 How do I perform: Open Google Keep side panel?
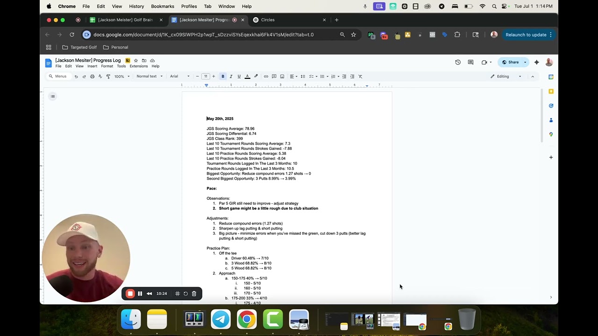coord(551,91)
